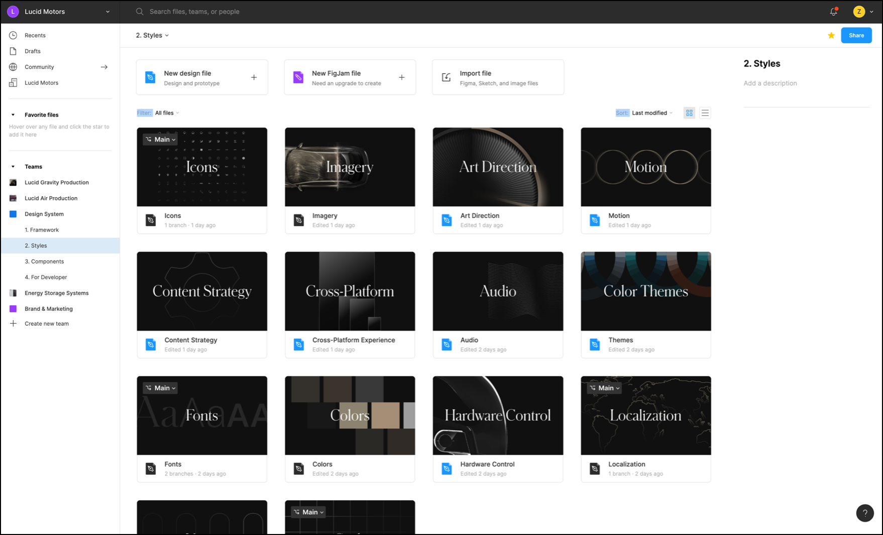Go to Drafts
Image resolution: width=883 pixels, height=535 pixels.
(33, 51)
